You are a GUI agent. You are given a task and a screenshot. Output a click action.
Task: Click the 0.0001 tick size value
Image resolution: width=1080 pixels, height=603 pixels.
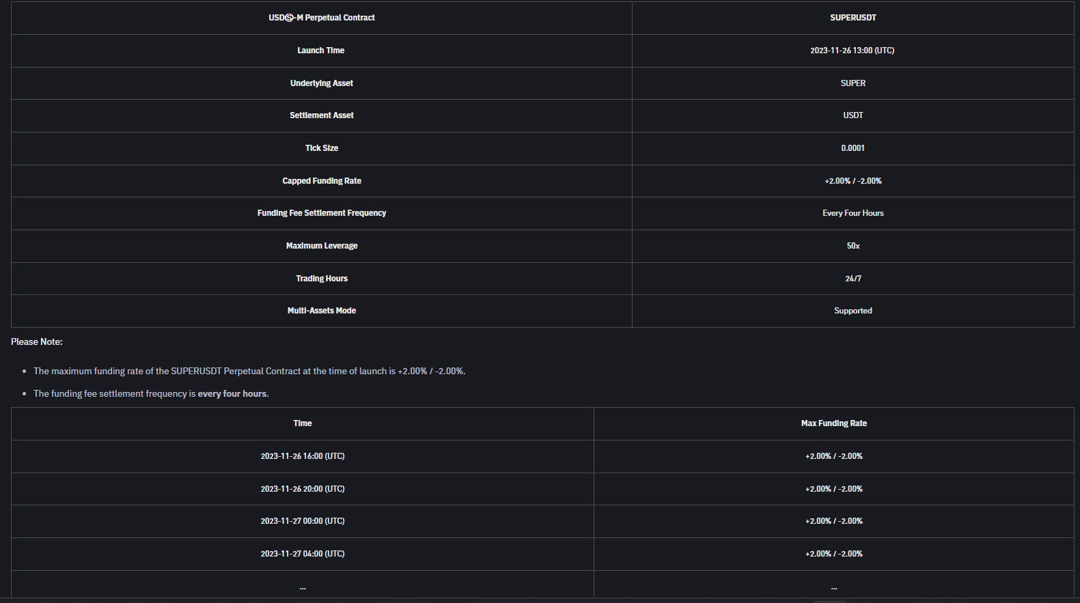point(853,148)
